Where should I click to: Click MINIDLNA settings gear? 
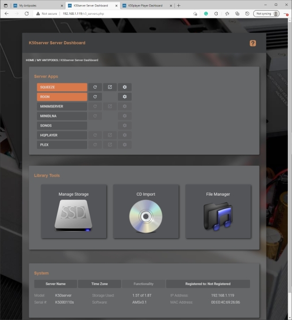(x=125, y=116)
